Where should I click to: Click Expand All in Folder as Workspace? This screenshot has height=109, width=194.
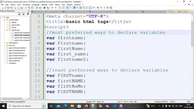19,14
